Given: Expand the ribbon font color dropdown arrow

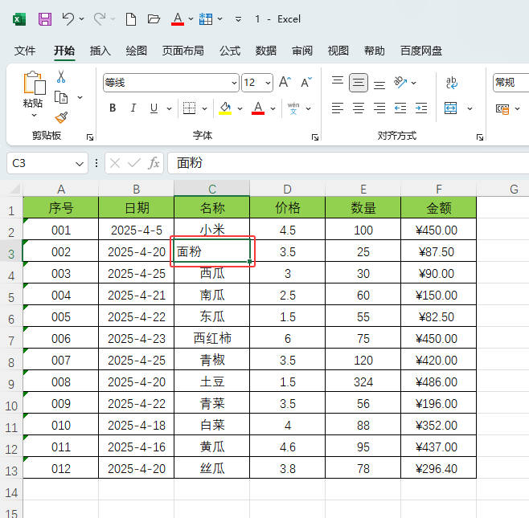Looking at the screenshot, I should tap(273, 108).
